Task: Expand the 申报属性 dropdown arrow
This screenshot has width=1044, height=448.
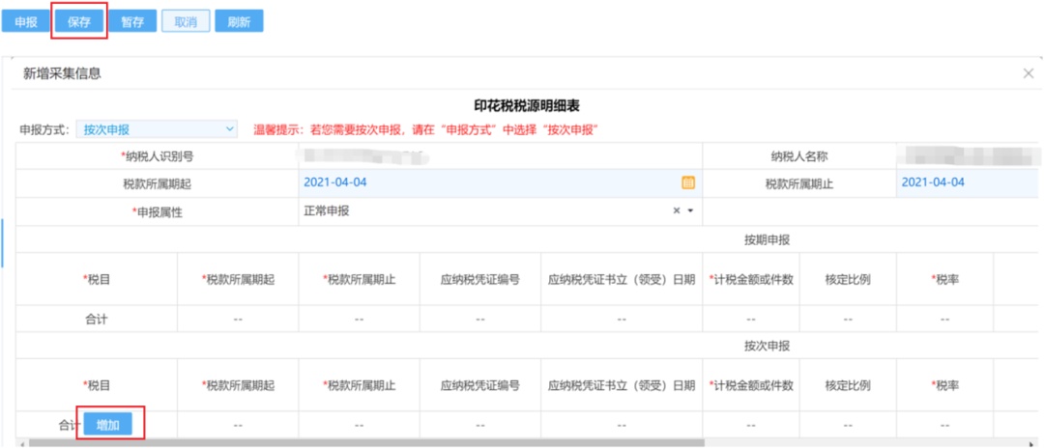Action: tap(690, 211)
